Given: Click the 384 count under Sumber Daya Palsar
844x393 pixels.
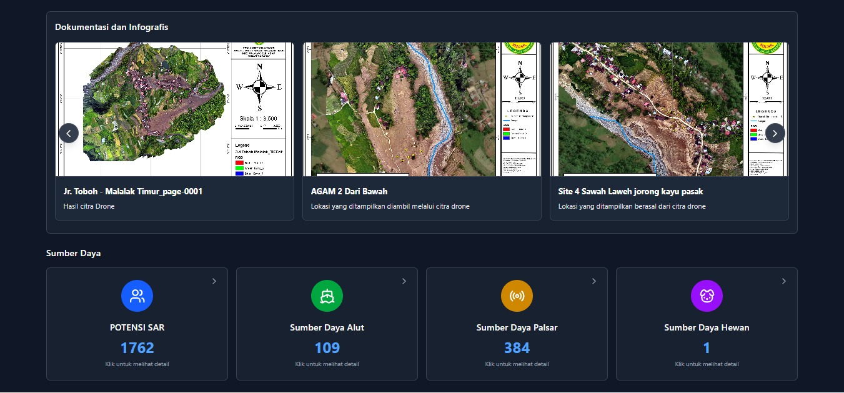Looking at the screenshot, I should [x=517, y=348].
